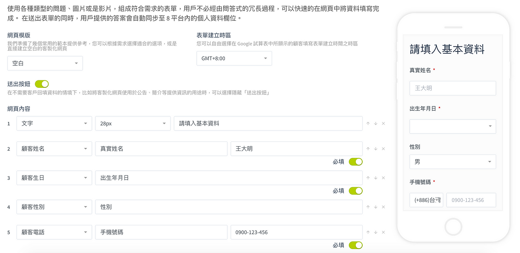This screenshot has height=253, width=520.
Task: Click 真實姓名 input in phone preview
Action: point(452,88)
